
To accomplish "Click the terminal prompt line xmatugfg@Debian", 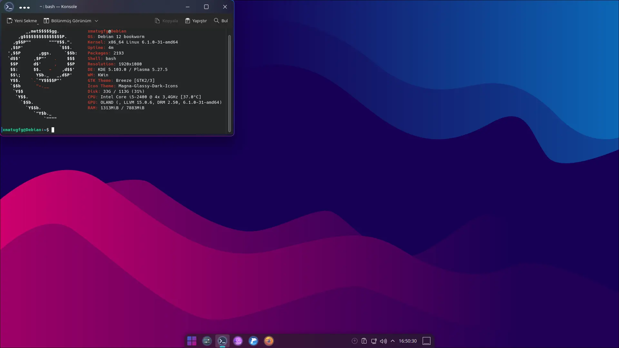I will point(26,130).
